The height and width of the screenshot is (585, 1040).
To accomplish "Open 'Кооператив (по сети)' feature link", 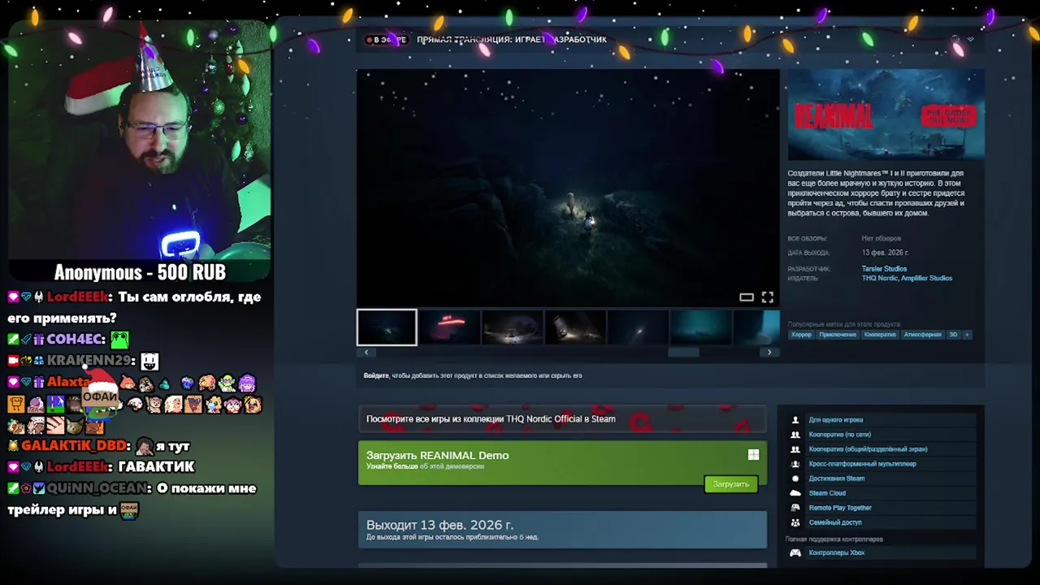I will pyautogui.click(x=839, y=435).
